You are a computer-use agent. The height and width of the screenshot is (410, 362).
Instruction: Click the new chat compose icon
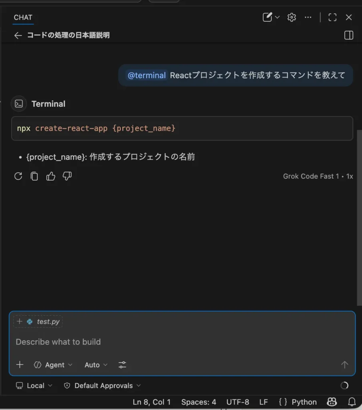(267, 17)
